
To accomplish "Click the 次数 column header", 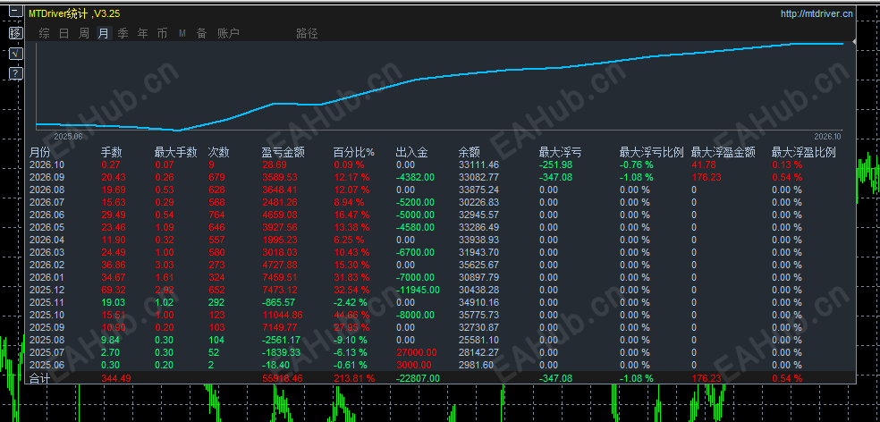I will tap(217, 152).
